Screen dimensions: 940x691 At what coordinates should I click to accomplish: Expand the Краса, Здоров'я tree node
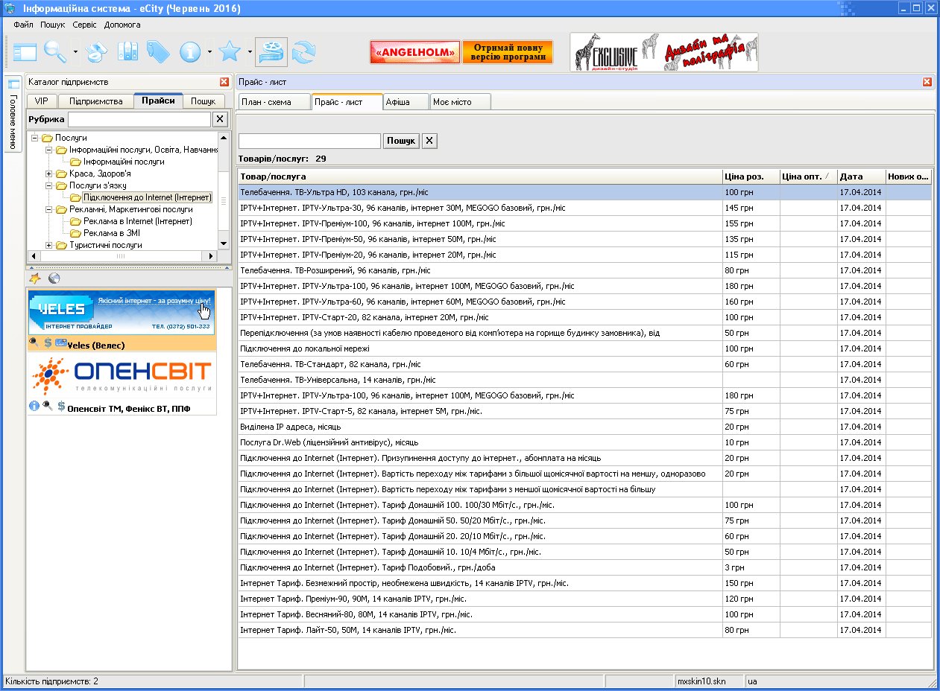pyautogui.click(x=49, y=173)
